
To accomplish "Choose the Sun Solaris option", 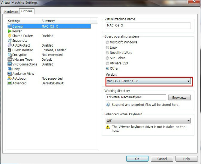I will point(107,58).
